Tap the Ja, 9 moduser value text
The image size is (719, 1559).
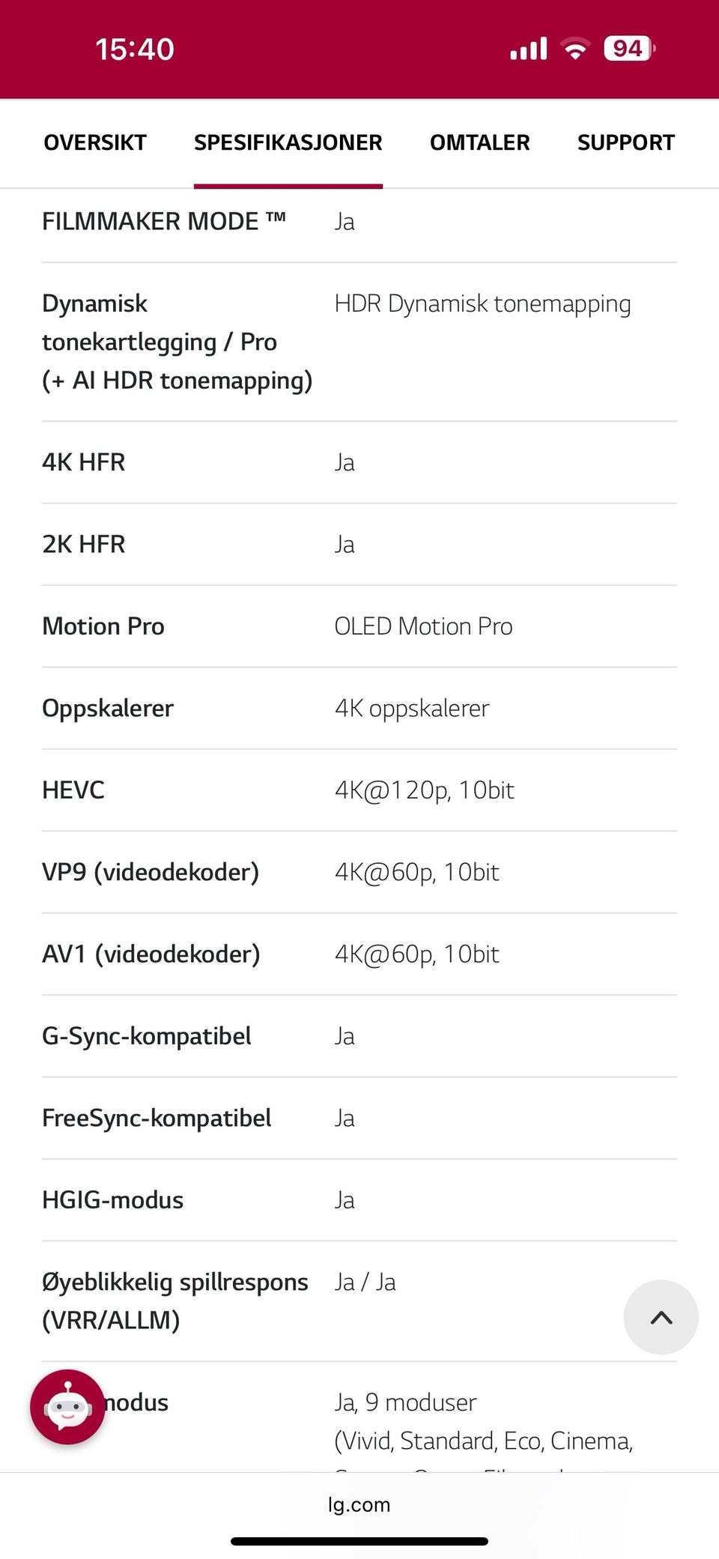[406, 1402]
